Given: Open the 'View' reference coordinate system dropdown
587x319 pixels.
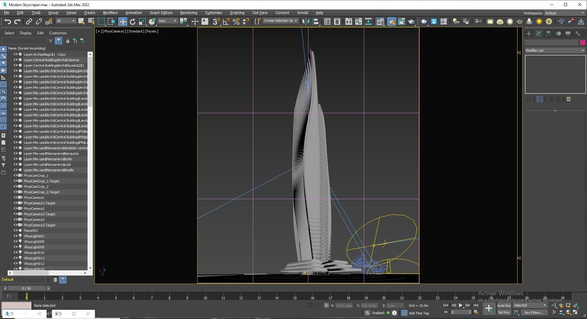Looking at the screenshot, I should pos(167,21).
